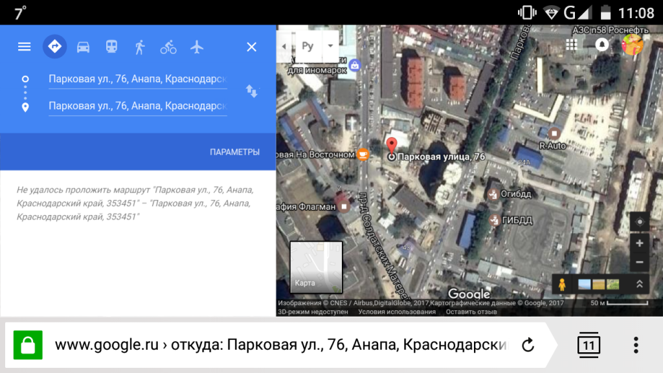Screen dimensions: 663x373
Task: Select the Огибдд place marker
Action: 493,194
